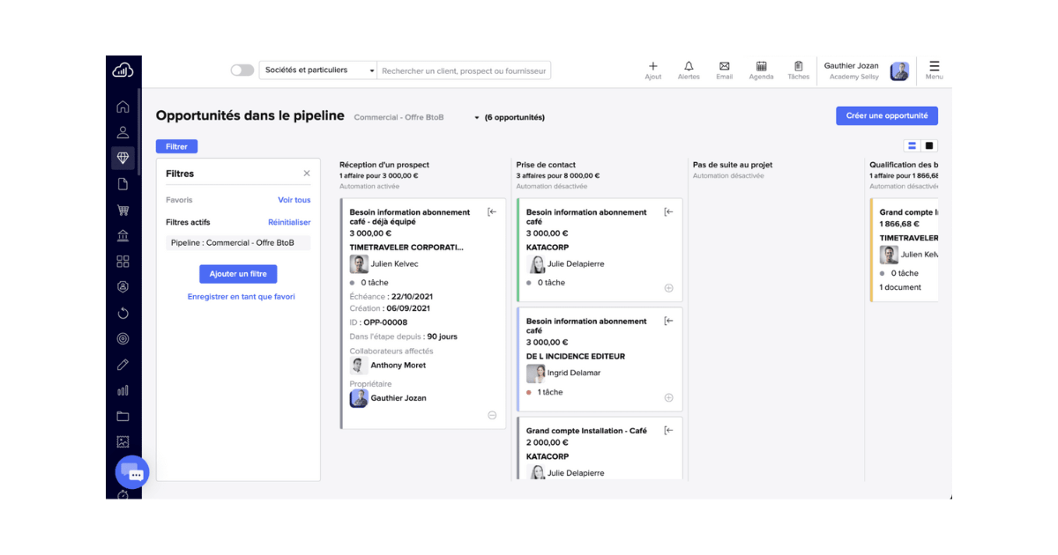
Task: Open the hamburger Menu icon
Action: click(x=935, y=66)
